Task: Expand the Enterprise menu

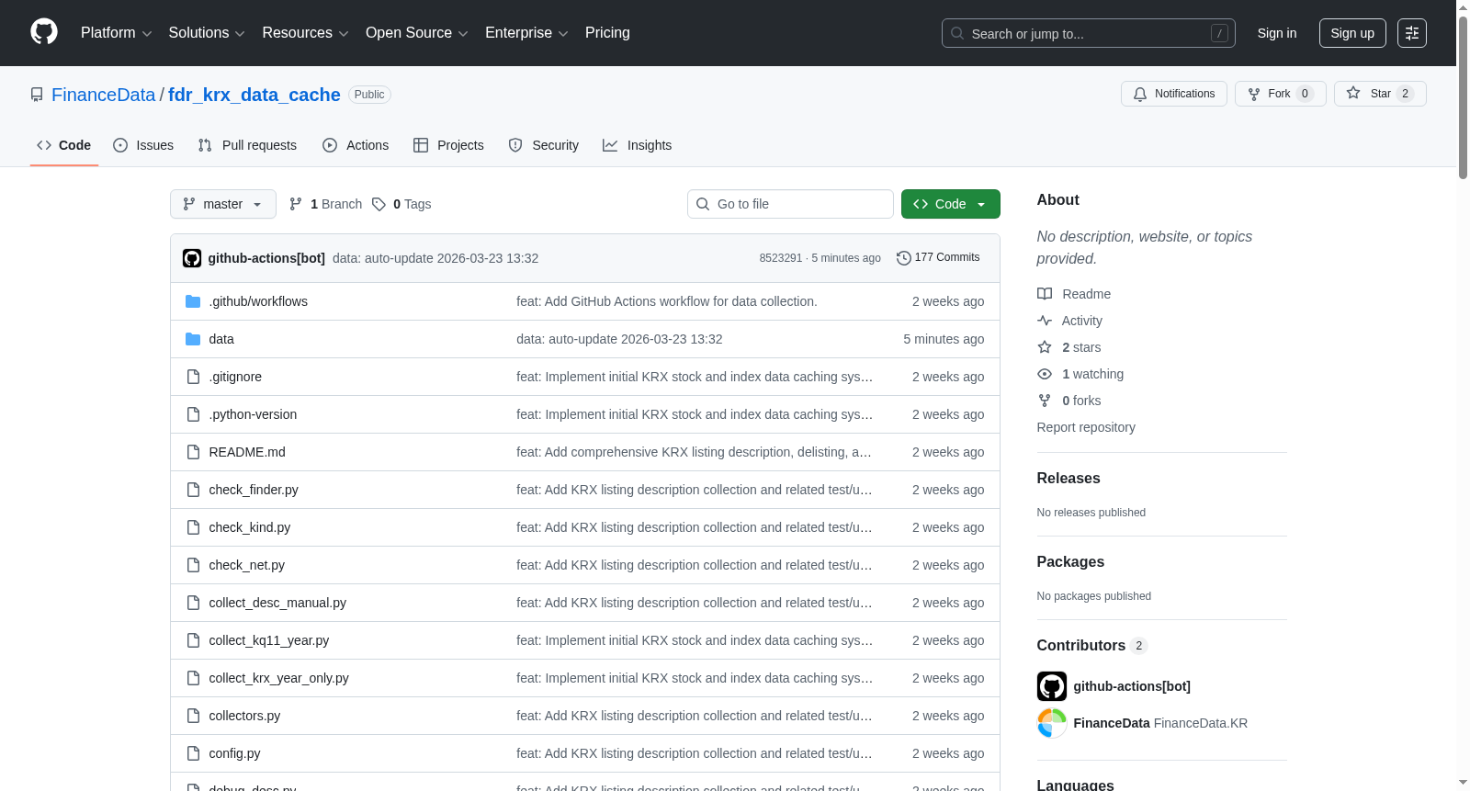Action: point(526,33)
